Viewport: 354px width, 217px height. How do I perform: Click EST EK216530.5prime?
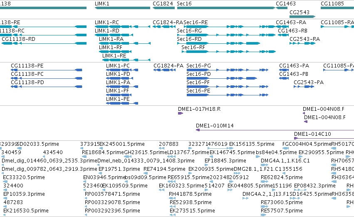tap(26, 211)
